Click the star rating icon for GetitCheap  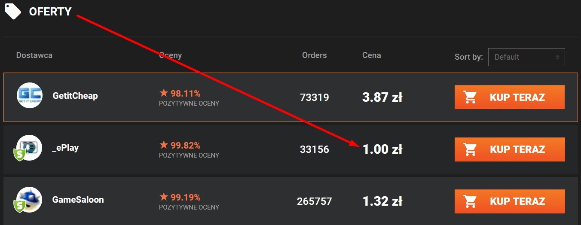164,93
